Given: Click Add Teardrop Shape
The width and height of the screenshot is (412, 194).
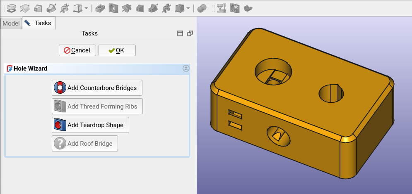Looking at the screenshot, I should pyautogui.click(x=90, y=125).
